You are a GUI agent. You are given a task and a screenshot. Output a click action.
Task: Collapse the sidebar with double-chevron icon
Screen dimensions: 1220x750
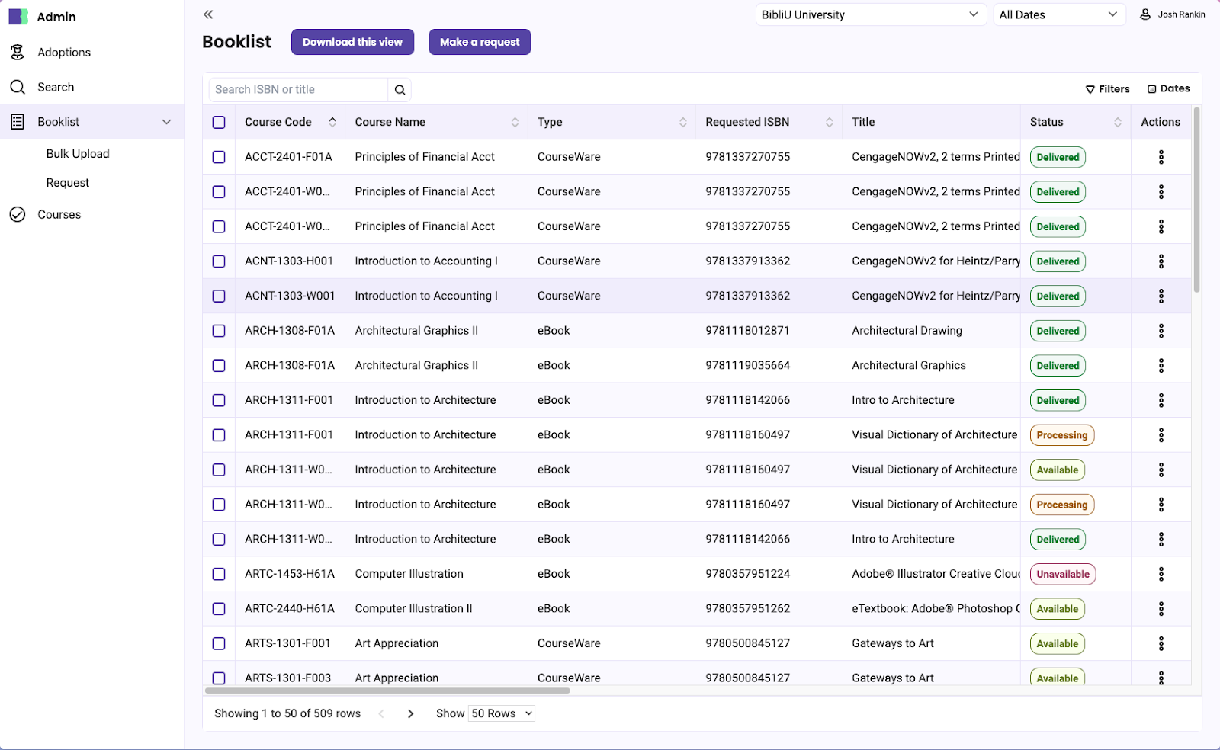208,14
